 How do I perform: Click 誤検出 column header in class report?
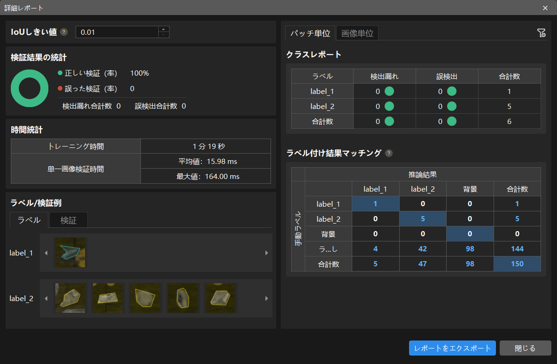(x=447, y=77)
